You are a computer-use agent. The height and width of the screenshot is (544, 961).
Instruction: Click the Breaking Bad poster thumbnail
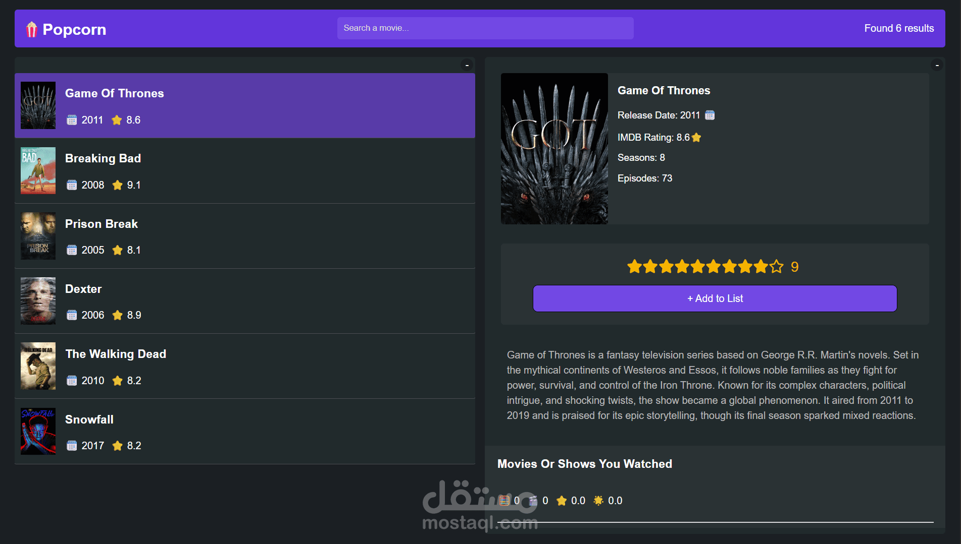[38, 170]
